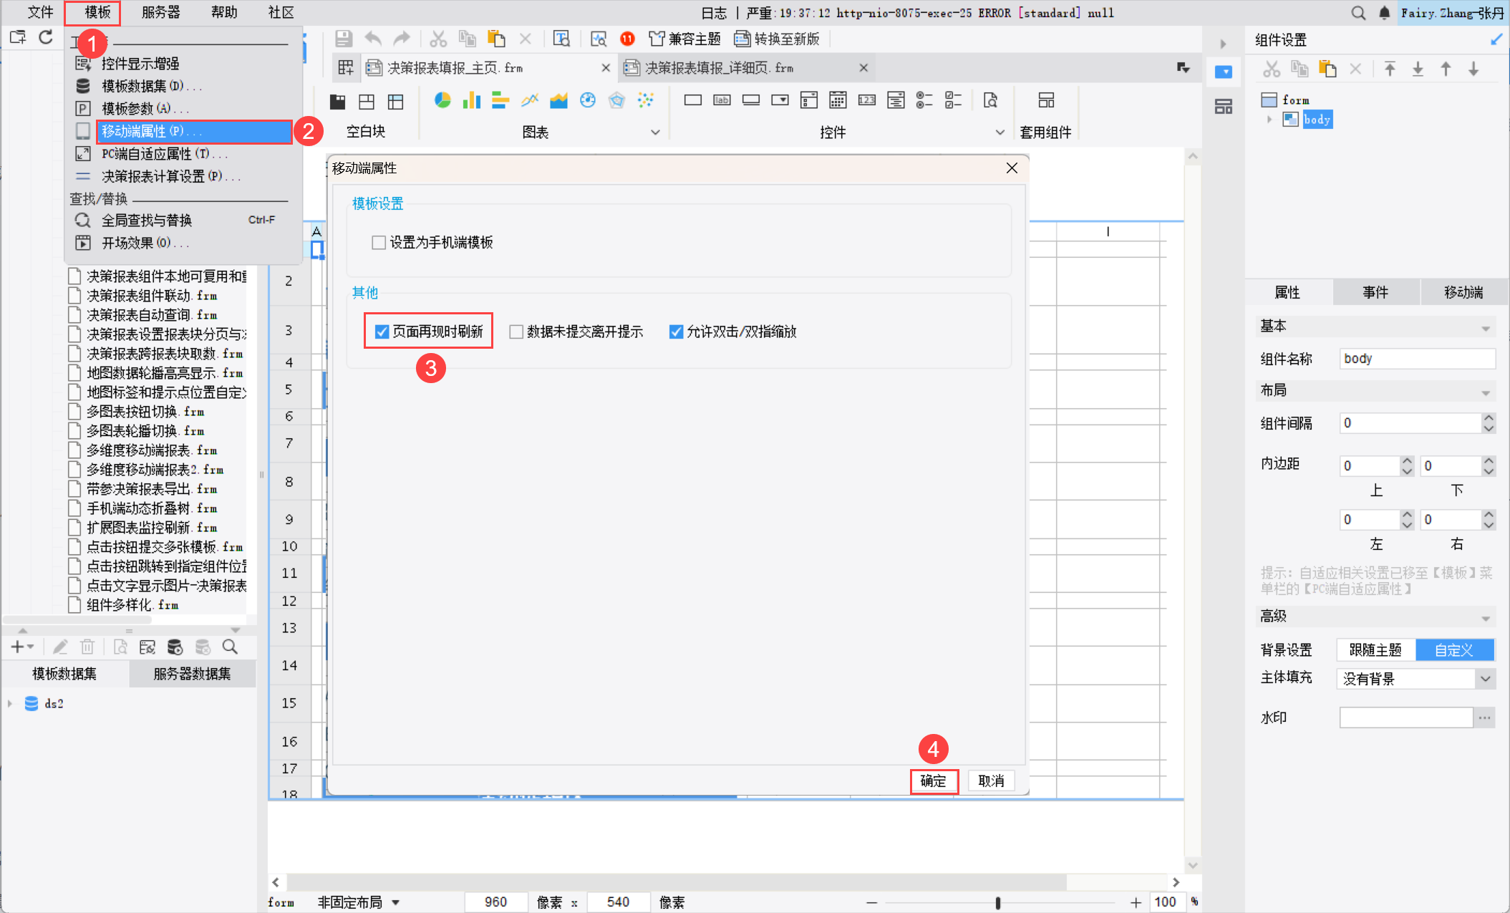Click the pie chart icon
This screenshot has width=1510, height=913.
coord(442,100)
